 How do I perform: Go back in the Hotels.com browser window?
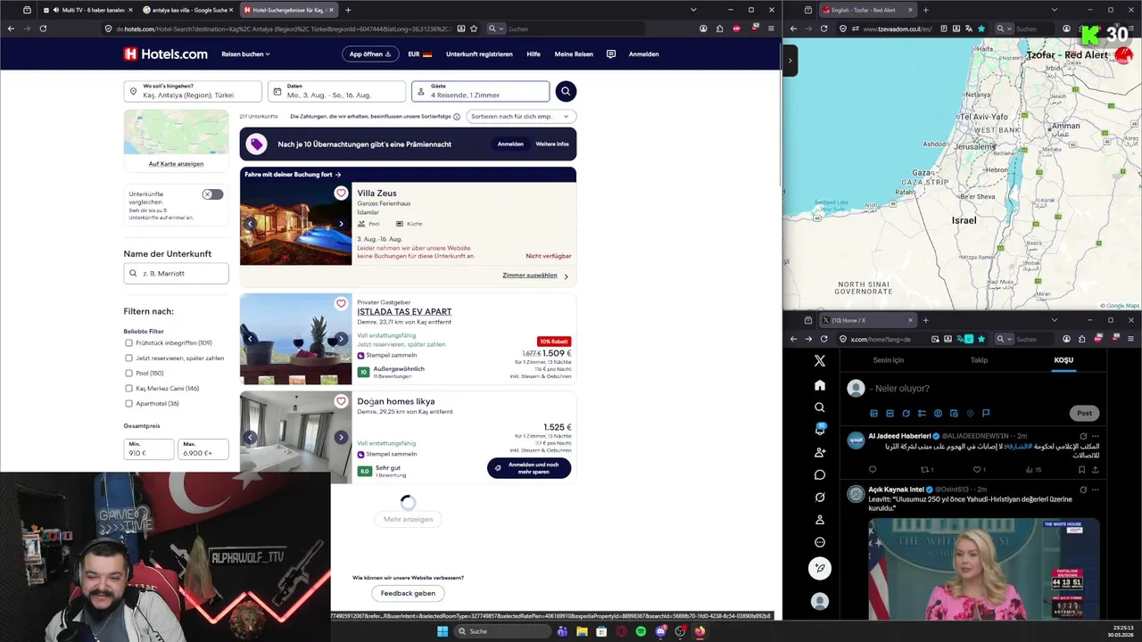pos(11,29)
